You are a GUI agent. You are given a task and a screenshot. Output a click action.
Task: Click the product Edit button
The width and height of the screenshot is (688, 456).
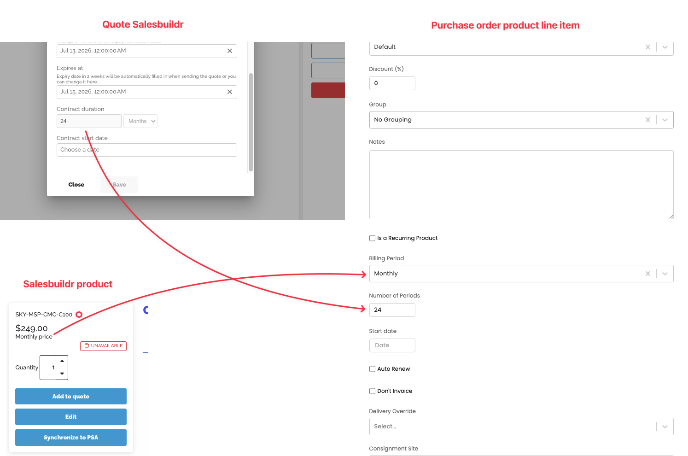[71, 417]
